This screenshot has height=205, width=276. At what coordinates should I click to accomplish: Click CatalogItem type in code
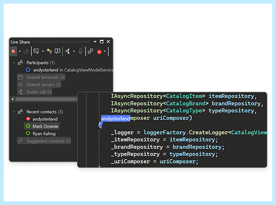184,96
